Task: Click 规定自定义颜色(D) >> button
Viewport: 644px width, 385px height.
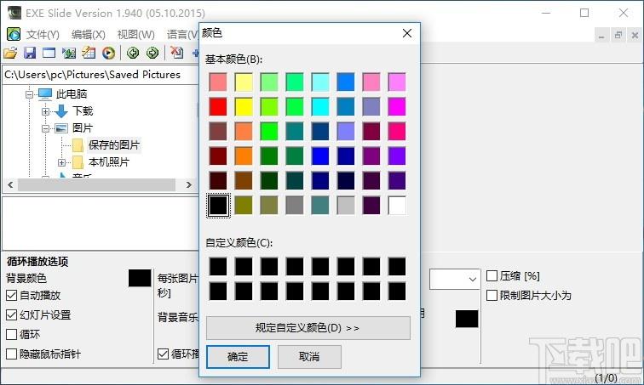Action: pyautogui.click(x=308, y=328)
